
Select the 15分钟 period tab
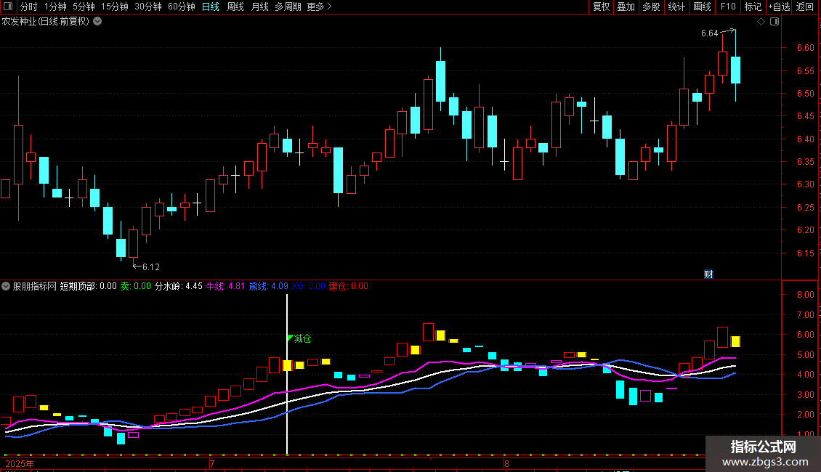[x=115, y=7]
